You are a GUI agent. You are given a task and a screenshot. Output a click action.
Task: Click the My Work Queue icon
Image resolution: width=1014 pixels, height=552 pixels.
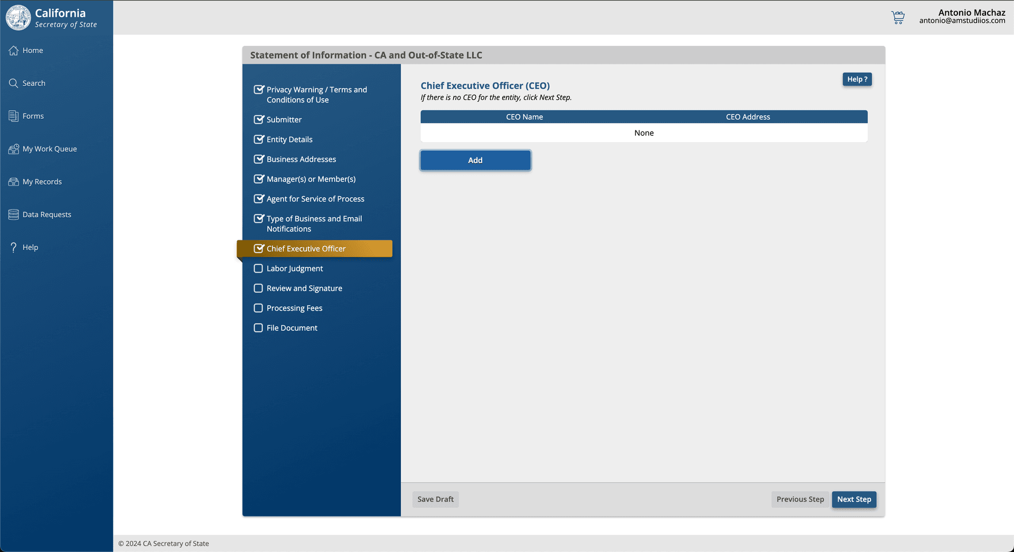[x=14, y=149]
